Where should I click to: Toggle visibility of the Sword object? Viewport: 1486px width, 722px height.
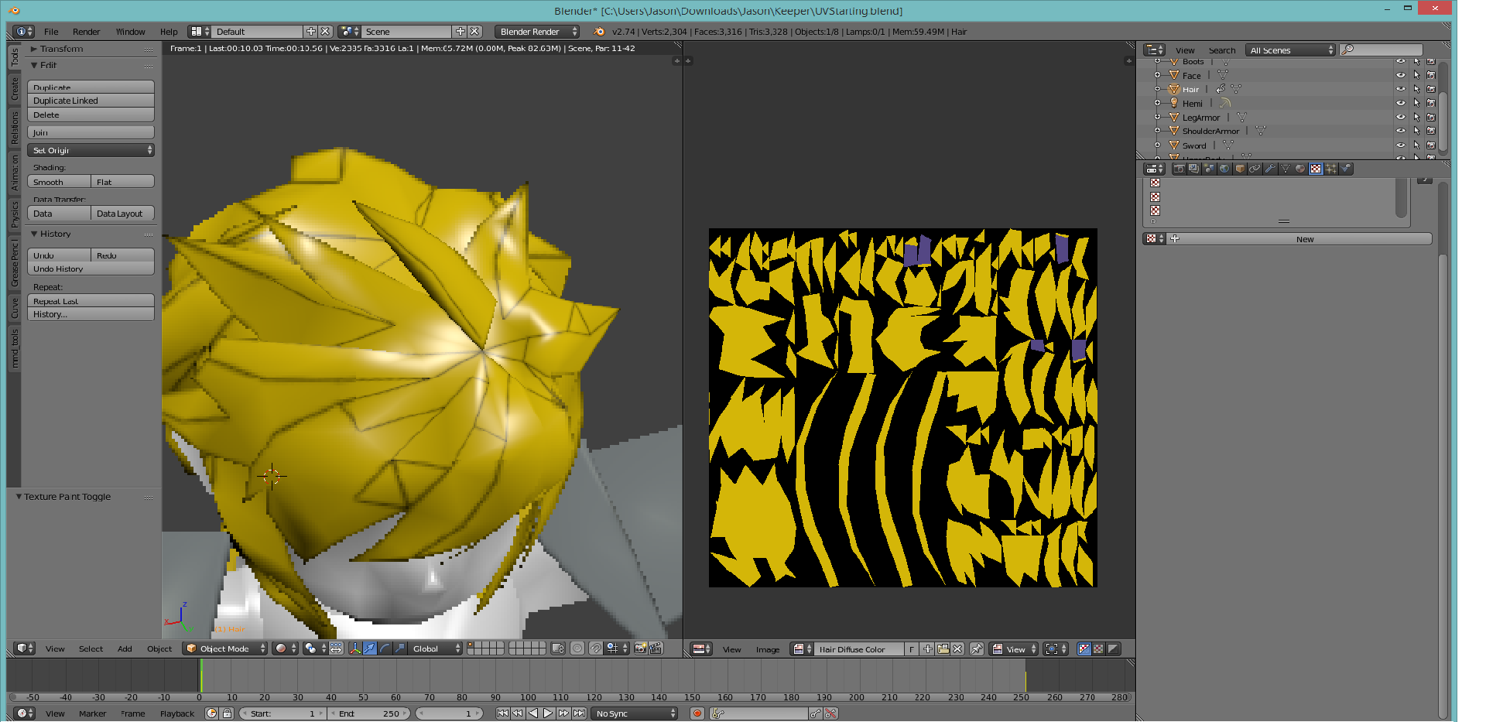click(x=1401, y=145)
